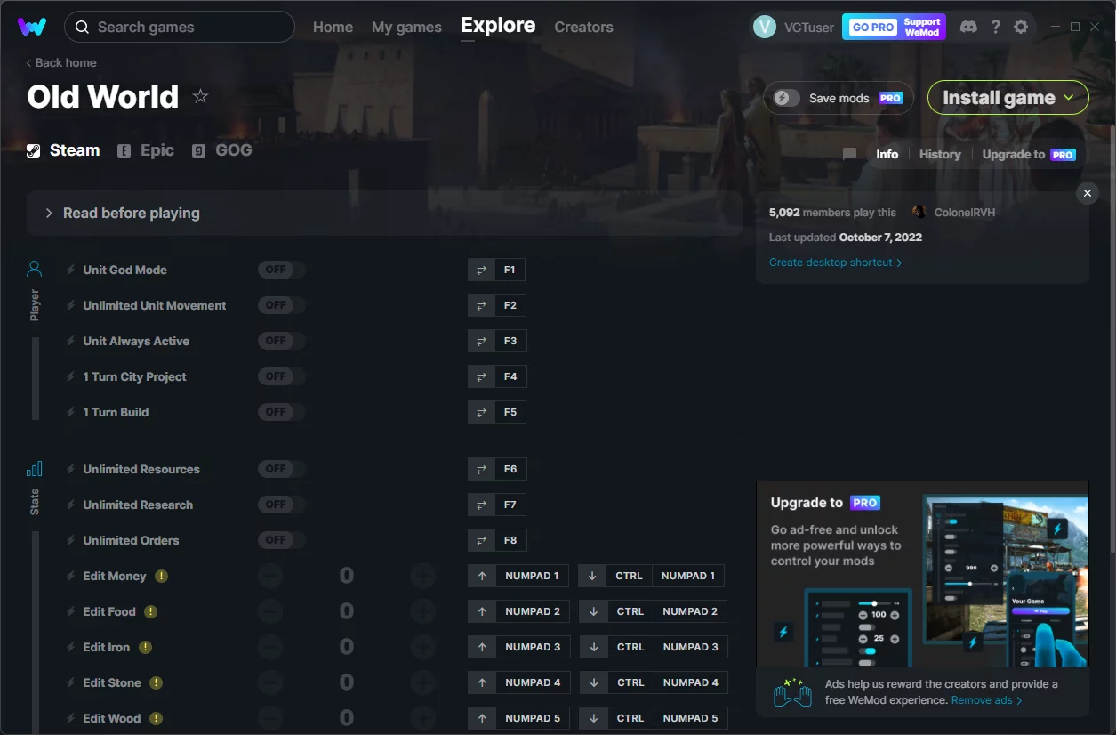Select the Epic platform tab
The height and width of the screenshot is (735, 1116).
tap(147, 150)
